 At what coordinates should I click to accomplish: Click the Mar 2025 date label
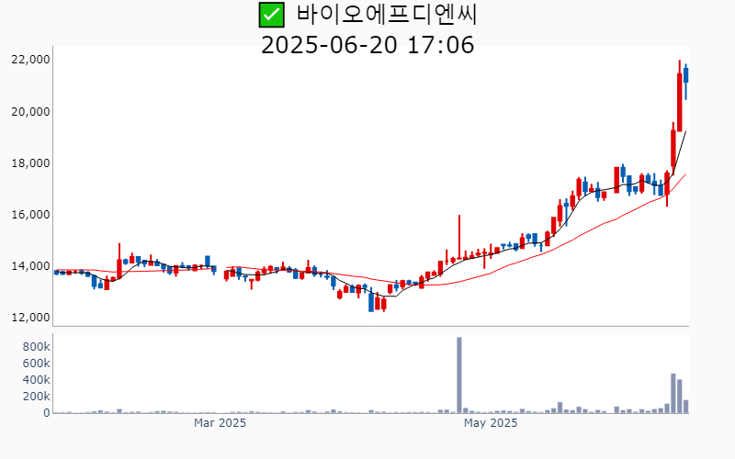tap(220, 423)
